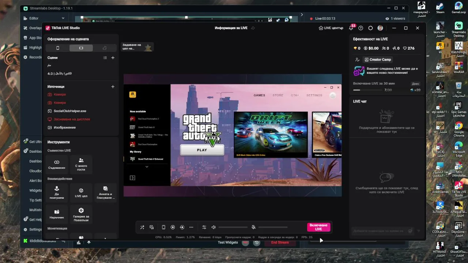468x263 pixels.
Task: Open the media and music overlay icon
Action: tap(152, 227)
